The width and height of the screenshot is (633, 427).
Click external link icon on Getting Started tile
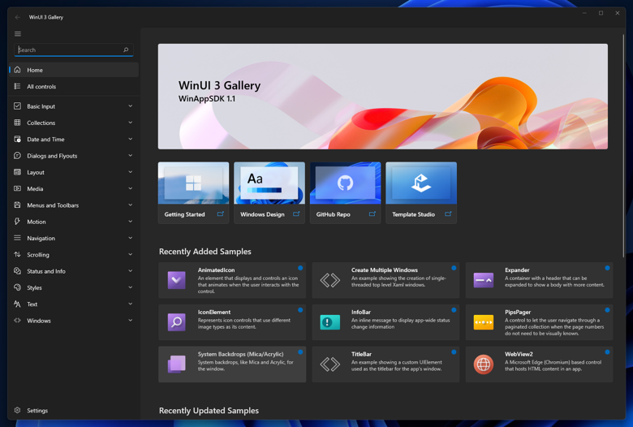[x=221, y=213]
